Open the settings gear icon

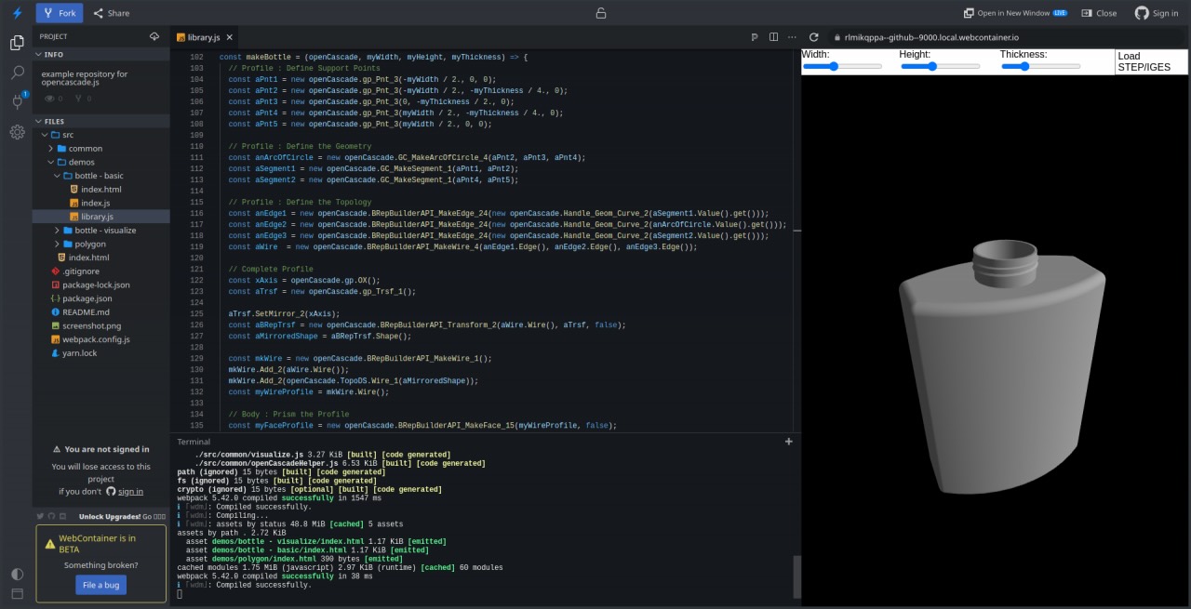click(x=17, y=132)
